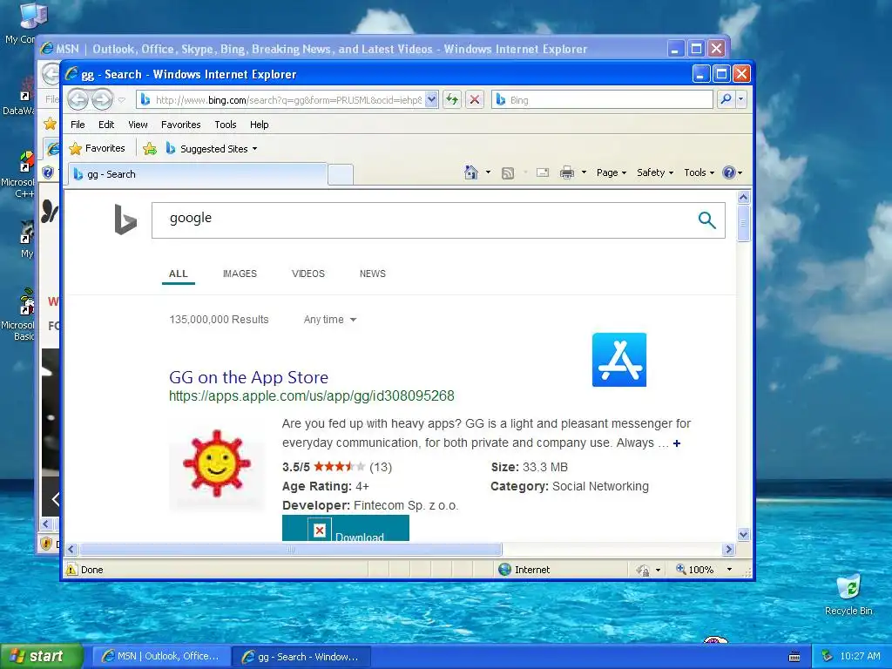This screenshot has width=892, height=669.
Task: Open the Tools menu in the menu bar
Action: tap(226, 125)
